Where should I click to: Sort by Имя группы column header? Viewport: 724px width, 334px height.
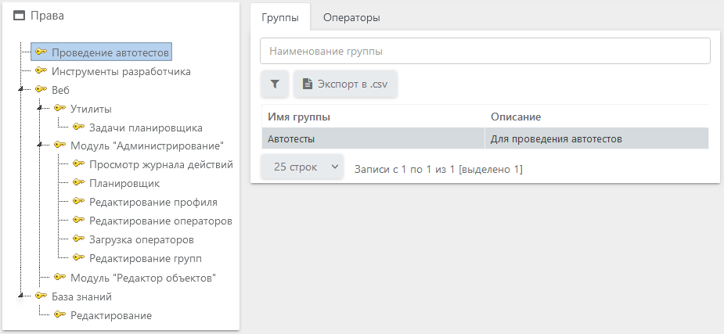(299, 117)
